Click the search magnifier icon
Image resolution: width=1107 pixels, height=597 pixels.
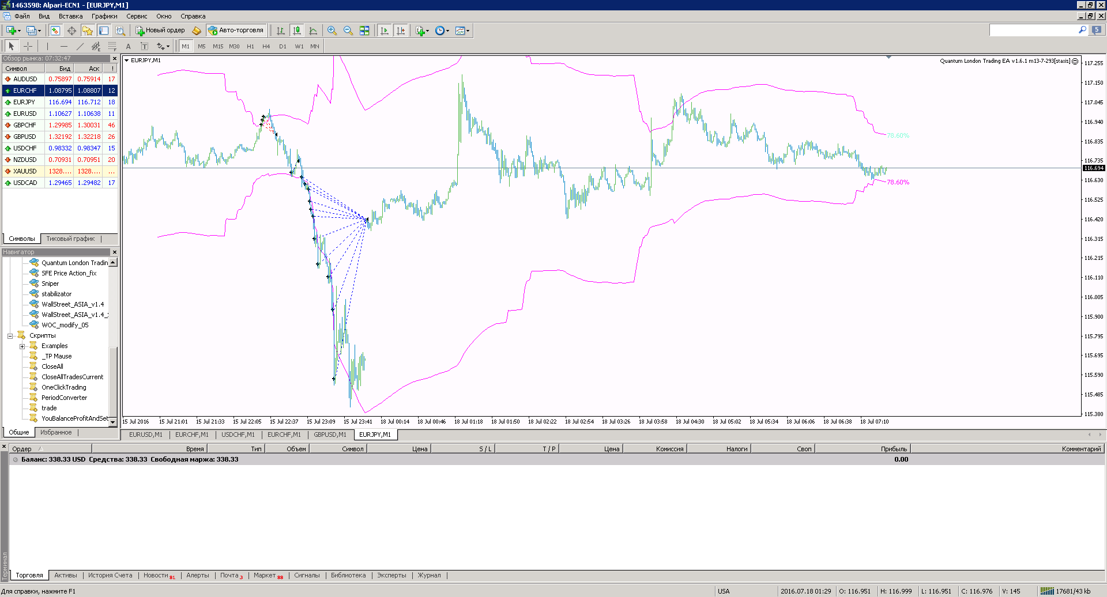click(1082, 30)
